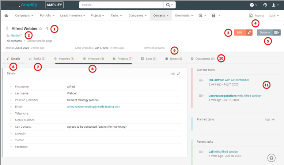The width and height of the screenshot is (284, 165).
Task: Switch to the Projects (7) tab
Action: click(122, 59)
